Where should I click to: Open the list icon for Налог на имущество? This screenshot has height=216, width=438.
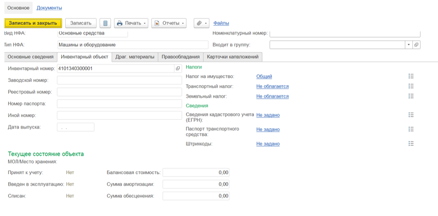(x=411, y=76)
